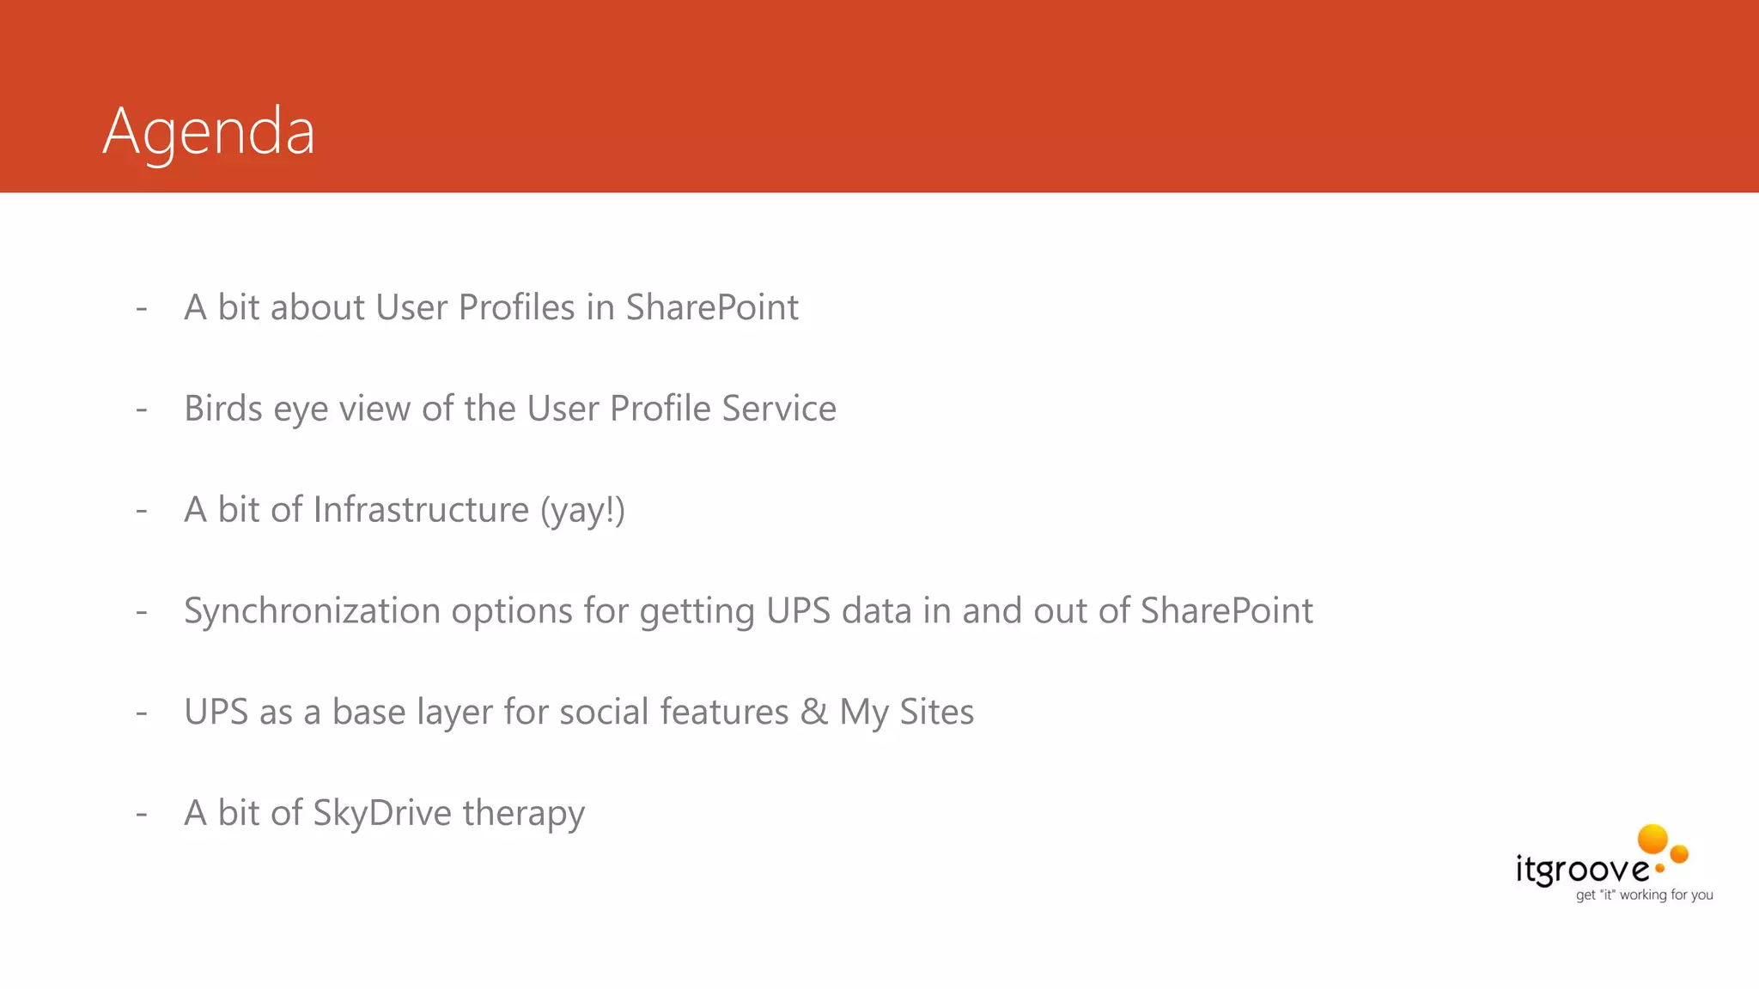Select 'A bit about User Profiles' bullet
This screenshot has height=989, width=1759.
tap(491, 307)
